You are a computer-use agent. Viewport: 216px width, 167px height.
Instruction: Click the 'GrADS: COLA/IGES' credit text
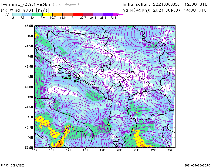pyautogui.click(x=13, y=165)
